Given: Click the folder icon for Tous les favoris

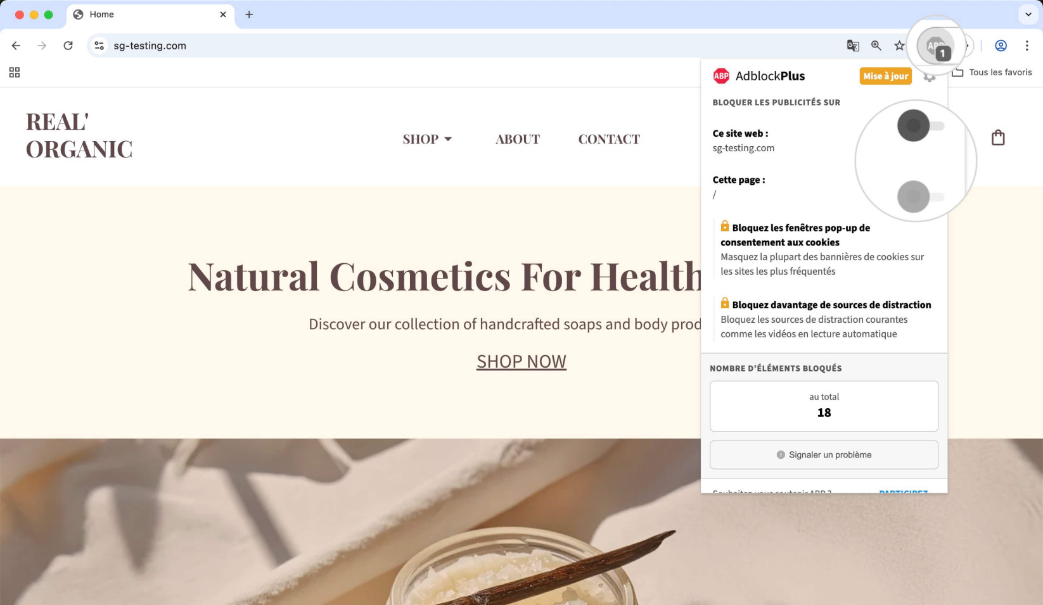Looking at the screenshot, I should [x=957, y=72].
